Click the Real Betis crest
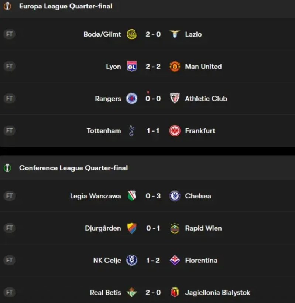Screen dimensions: 295x303 click(132, 292)
